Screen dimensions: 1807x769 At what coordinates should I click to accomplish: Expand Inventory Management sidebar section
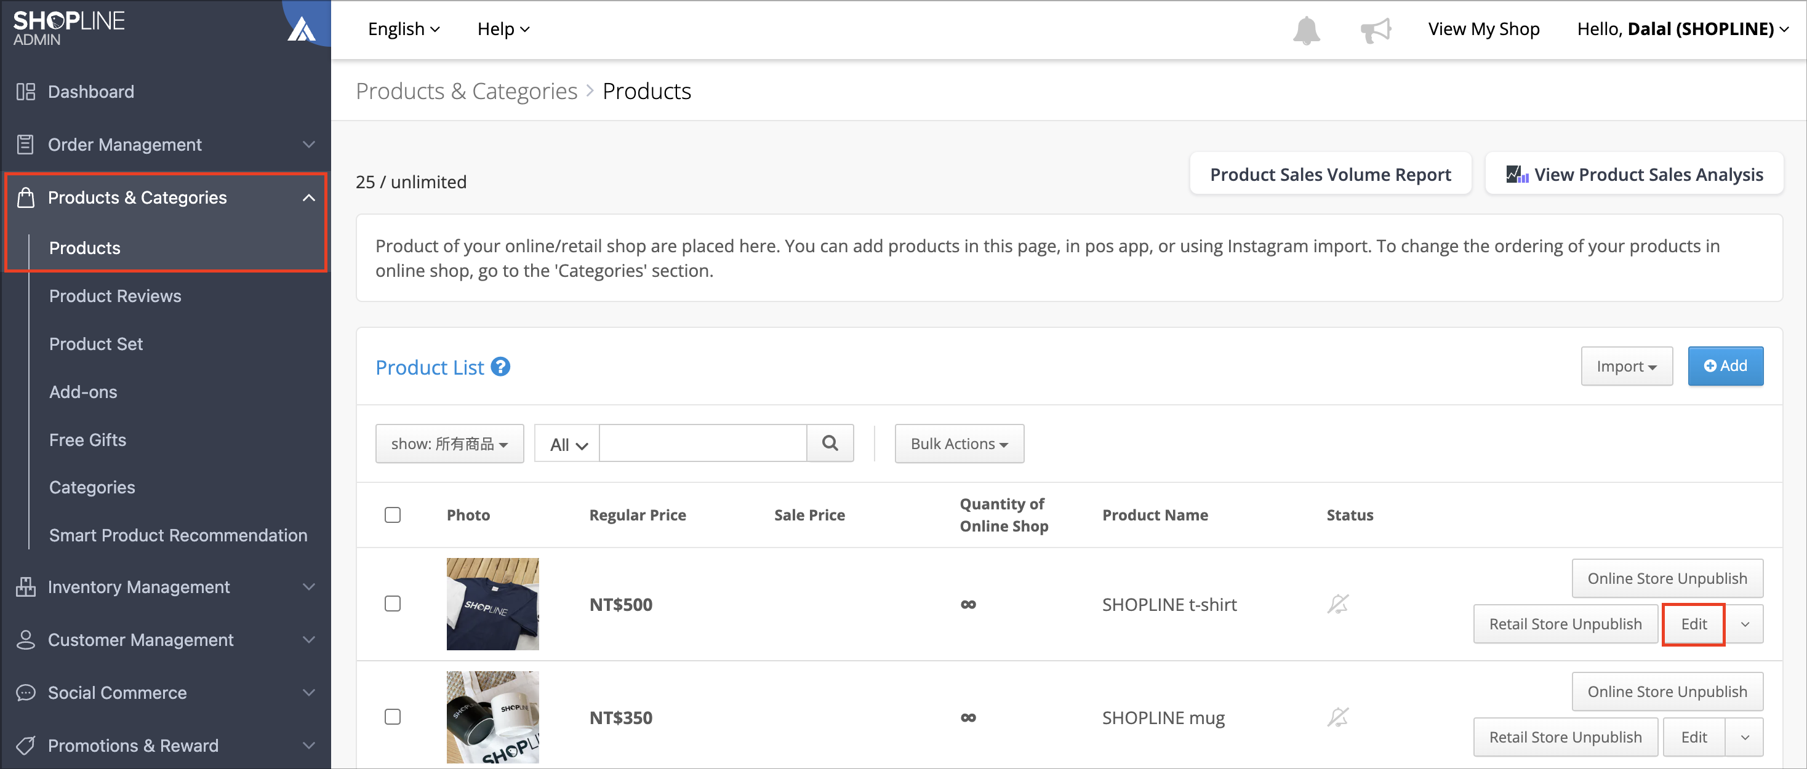point(166,587)
